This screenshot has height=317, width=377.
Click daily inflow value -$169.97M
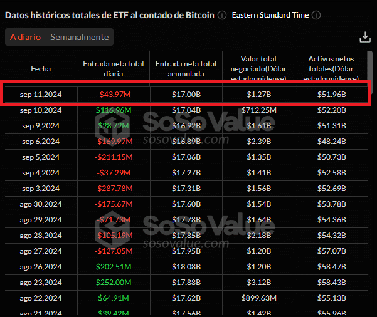tap(114, 142)
